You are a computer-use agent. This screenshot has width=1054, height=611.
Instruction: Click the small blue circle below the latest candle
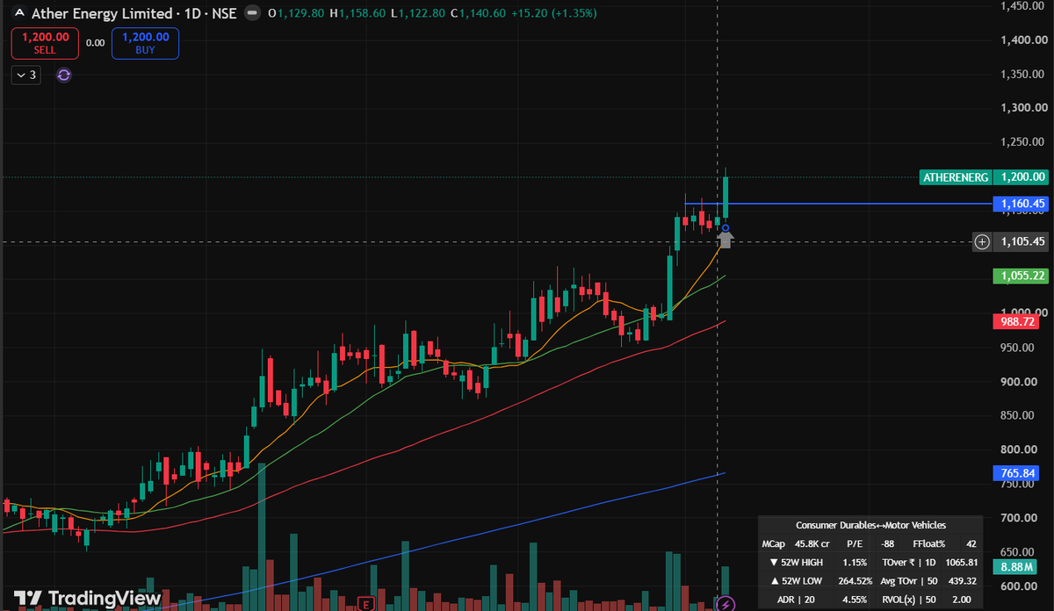[x=725, y=228]
